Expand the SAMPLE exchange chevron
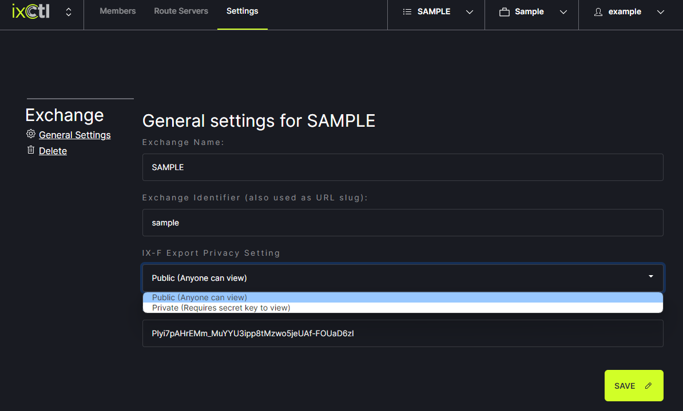 tap(470, 12)
